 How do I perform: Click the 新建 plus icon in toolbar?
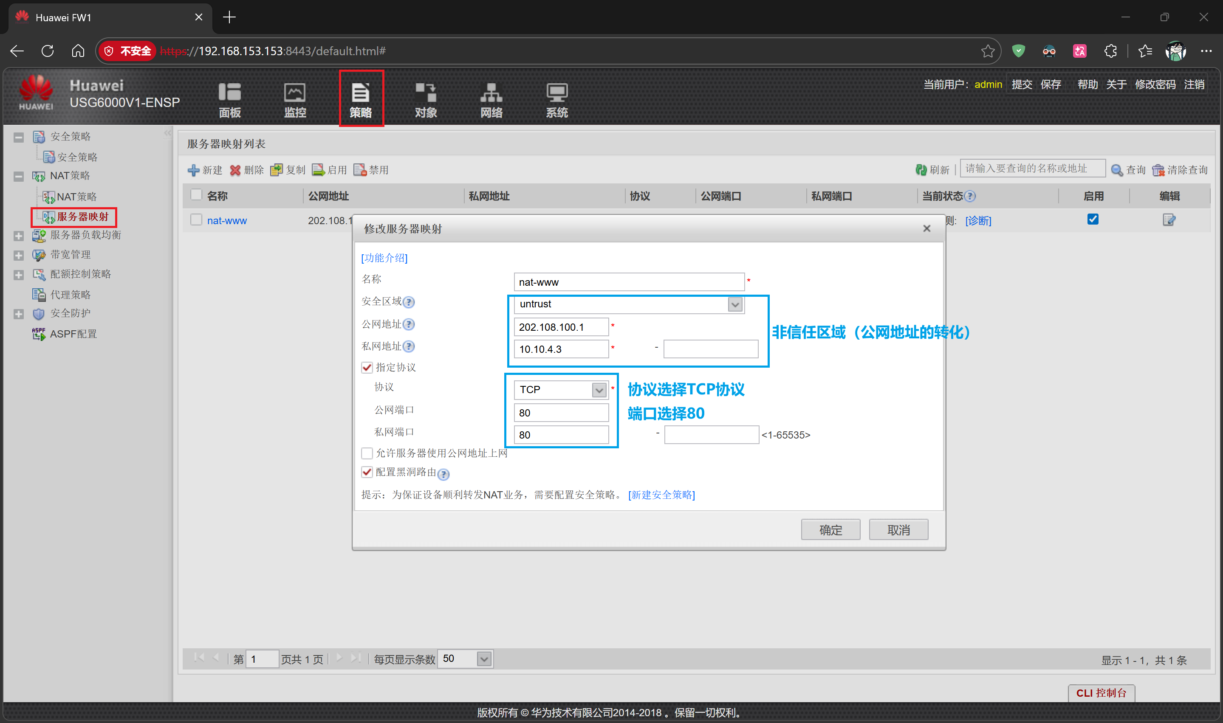point(194,170)
